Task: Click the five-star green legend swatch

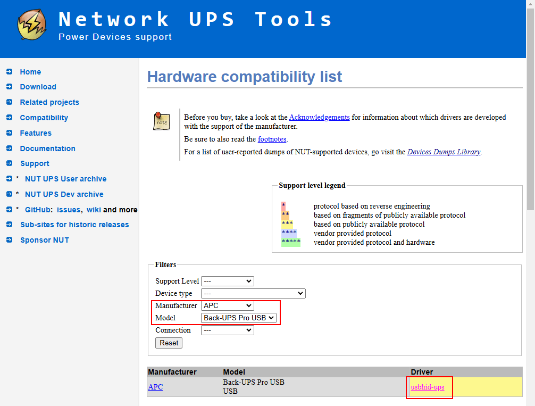Action: click(291, 242)
